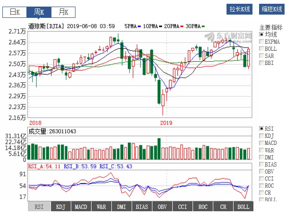Viewport: 294px width, 215px height.
Task: Click the 2019 marker on the time axis
Action: pyautogui.click(x=166, y=123)
